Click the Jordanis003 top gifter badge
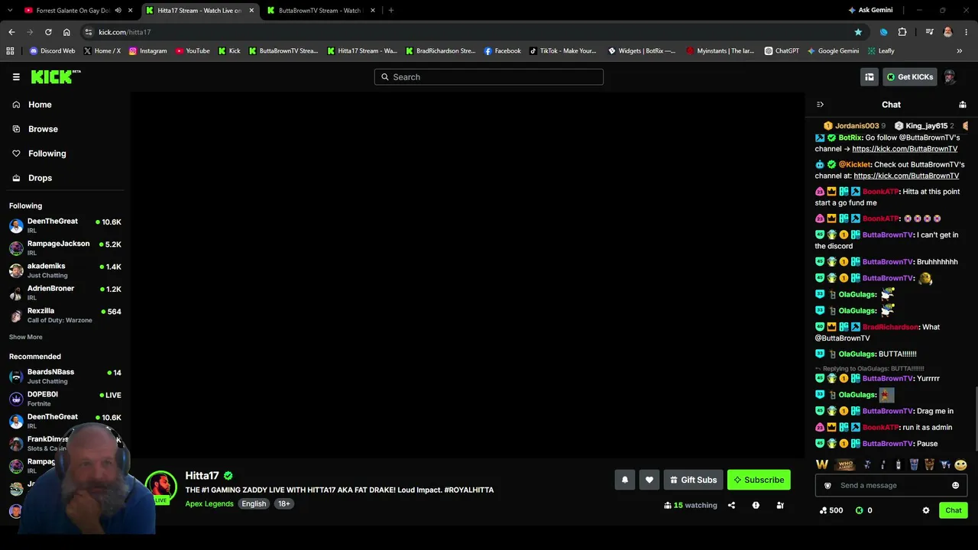This screenshot has width=978, height=550. [854, 126]
